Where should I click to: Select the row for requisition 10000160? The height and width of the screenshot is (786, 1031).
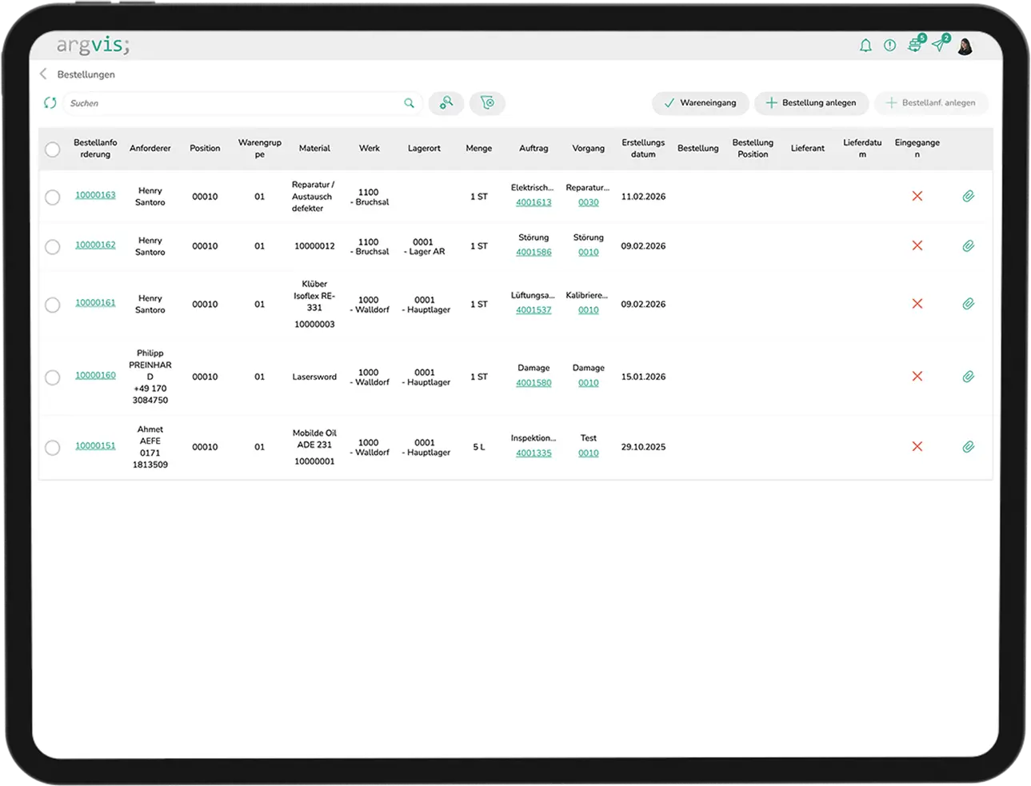point(53,377)
